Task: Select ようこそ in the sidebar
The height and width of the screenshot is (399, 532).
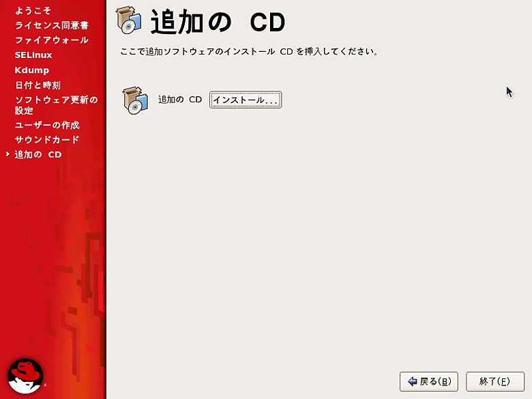Action: pos(33,11)
